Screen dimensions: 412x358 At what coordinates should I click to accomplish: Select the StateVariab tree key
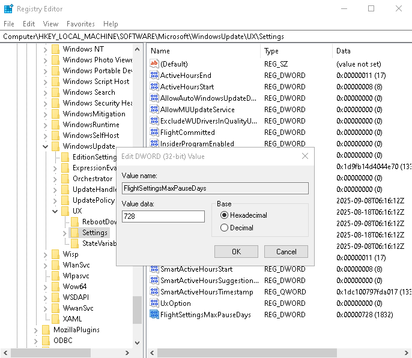point(99,243)
